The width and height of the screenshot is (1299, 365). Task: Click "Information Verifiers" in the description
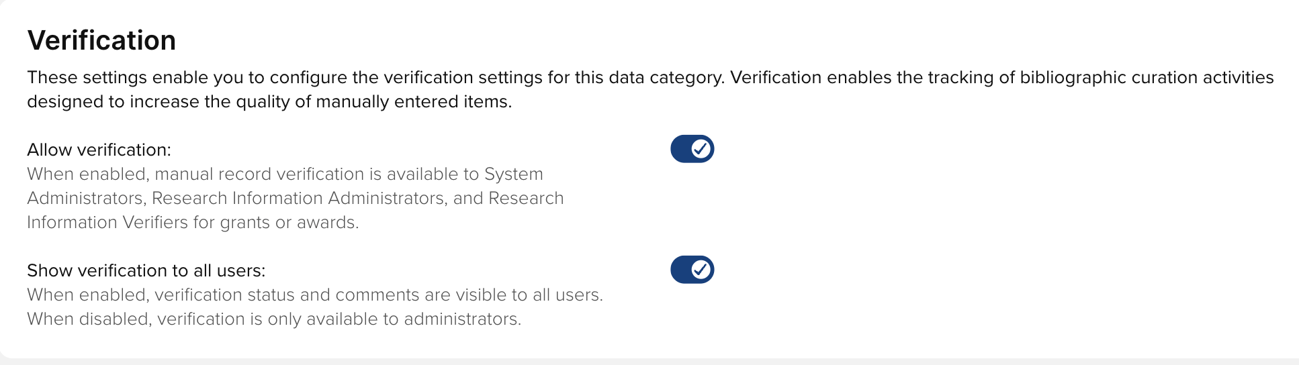tap(107, 223)
